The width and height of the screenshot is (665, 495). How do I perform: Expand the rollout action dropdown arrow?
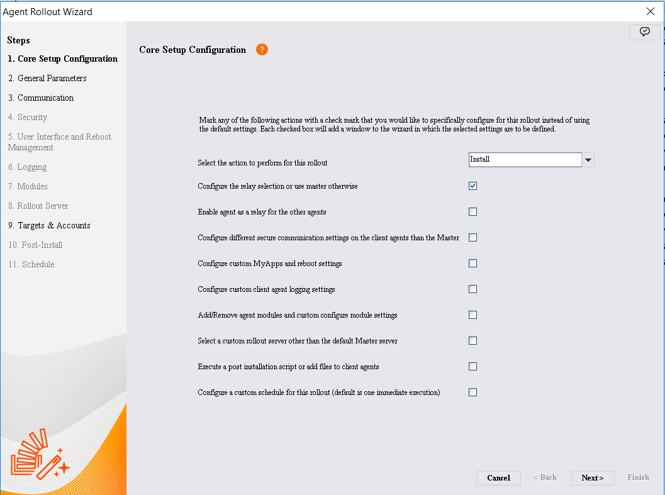tap(588, 160)
